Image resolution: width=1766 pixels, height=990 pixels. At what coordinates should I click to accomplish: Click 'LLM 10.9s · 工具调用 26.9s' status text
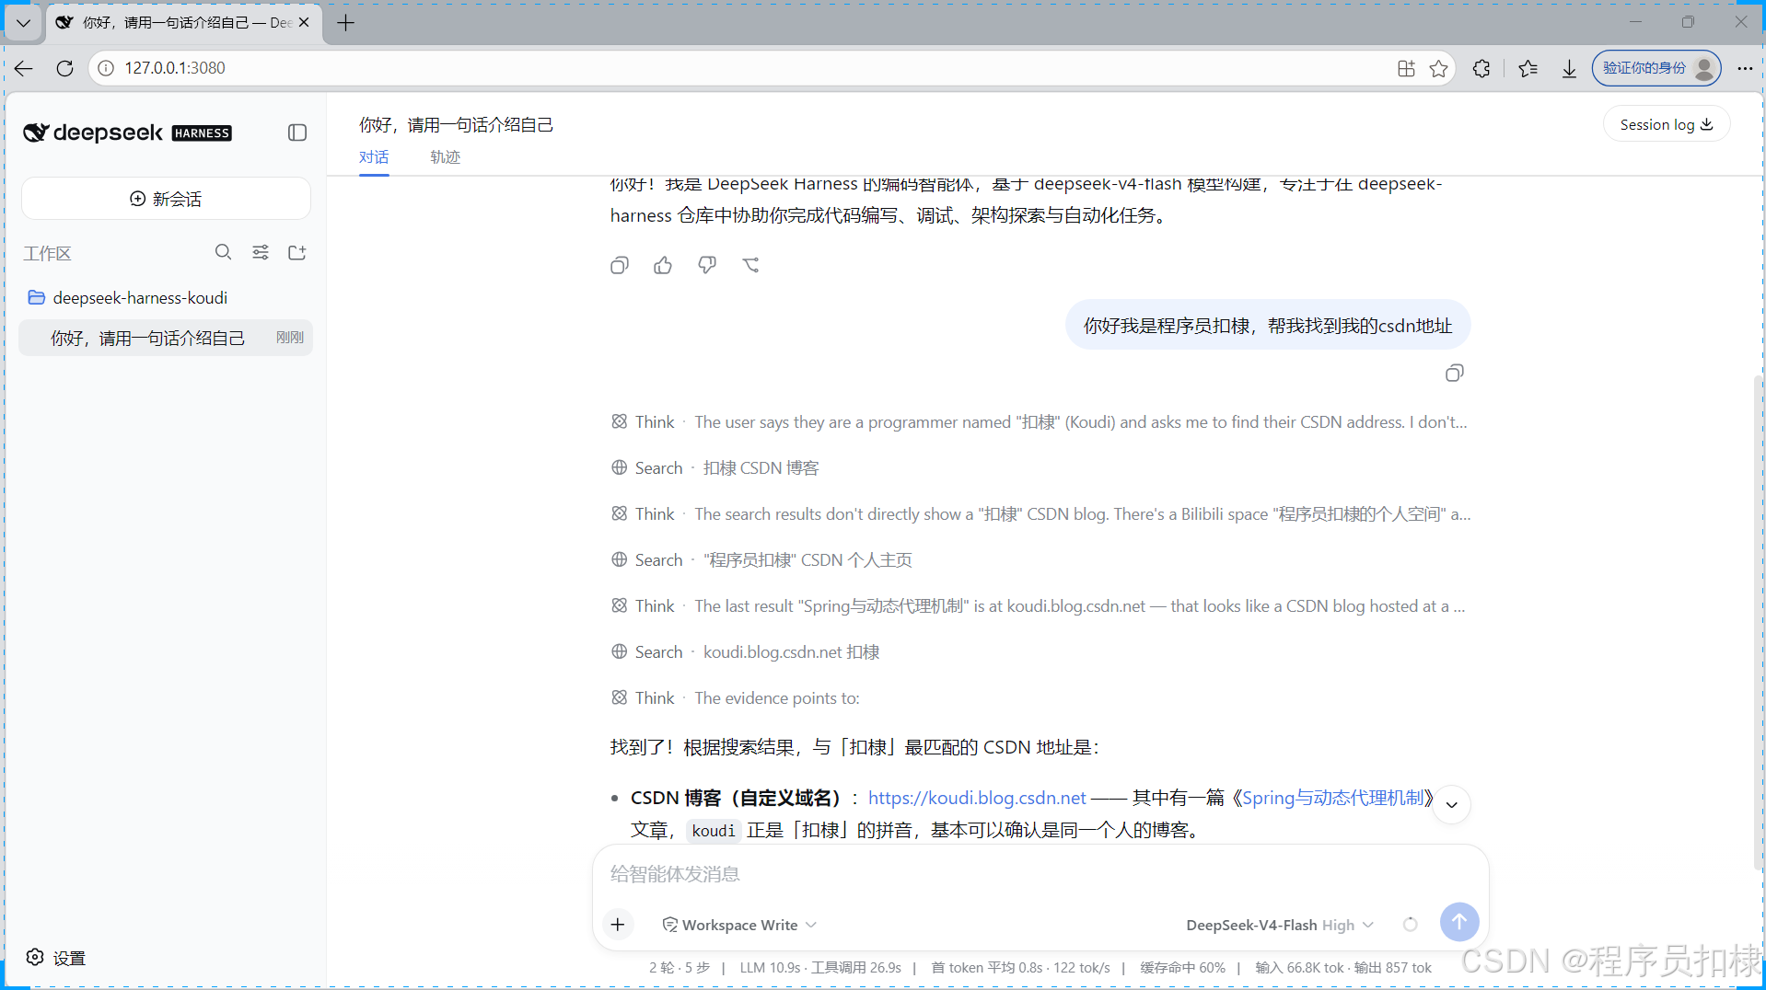coord(820,967)
